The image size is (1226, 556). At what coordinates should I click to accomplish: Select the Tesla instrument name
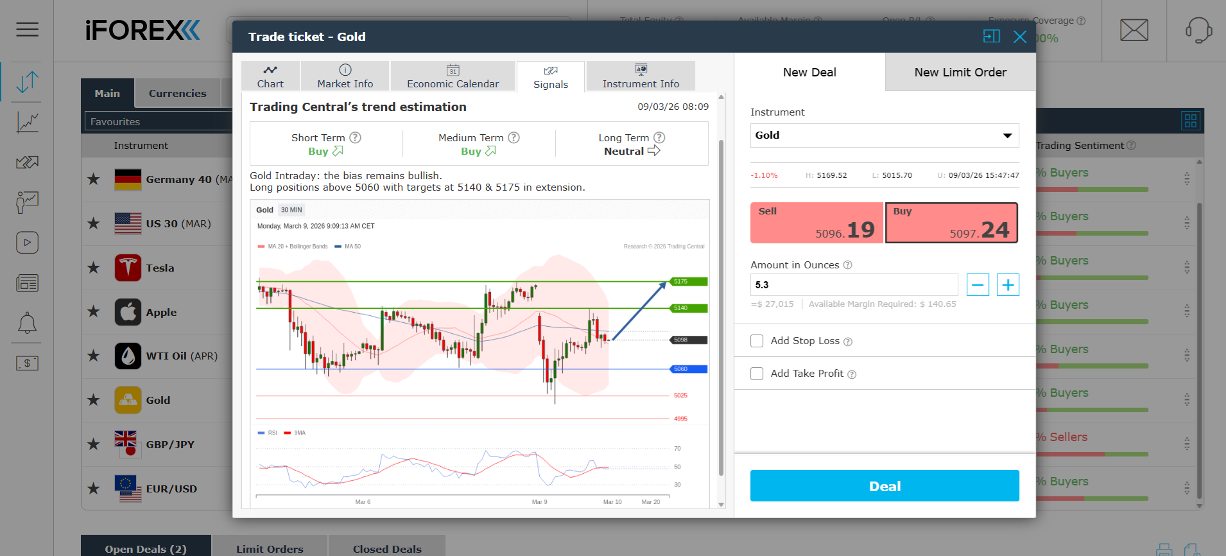pos(160,268)
